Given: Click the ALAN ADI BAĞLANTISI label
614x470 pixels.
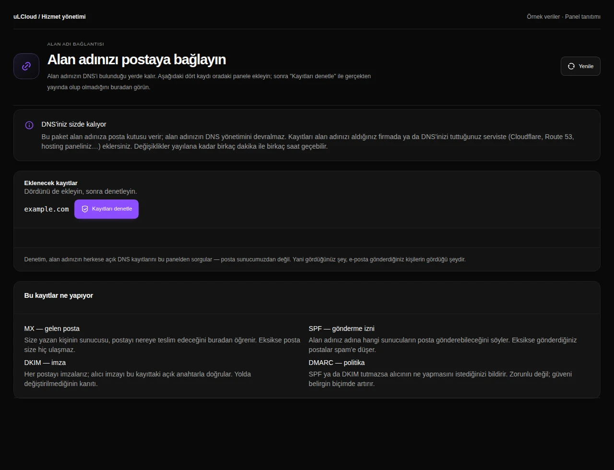Looking at the screenshot, I should pyautogui.click(x=75, y=44).
